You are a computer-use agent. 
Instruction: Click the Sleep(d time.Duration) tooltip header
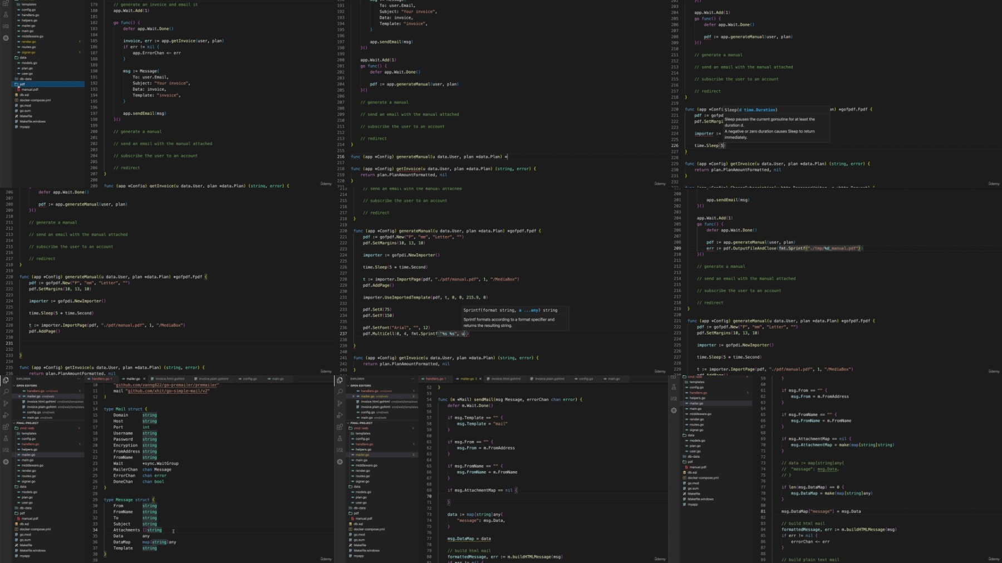click(x=751, y=110)
